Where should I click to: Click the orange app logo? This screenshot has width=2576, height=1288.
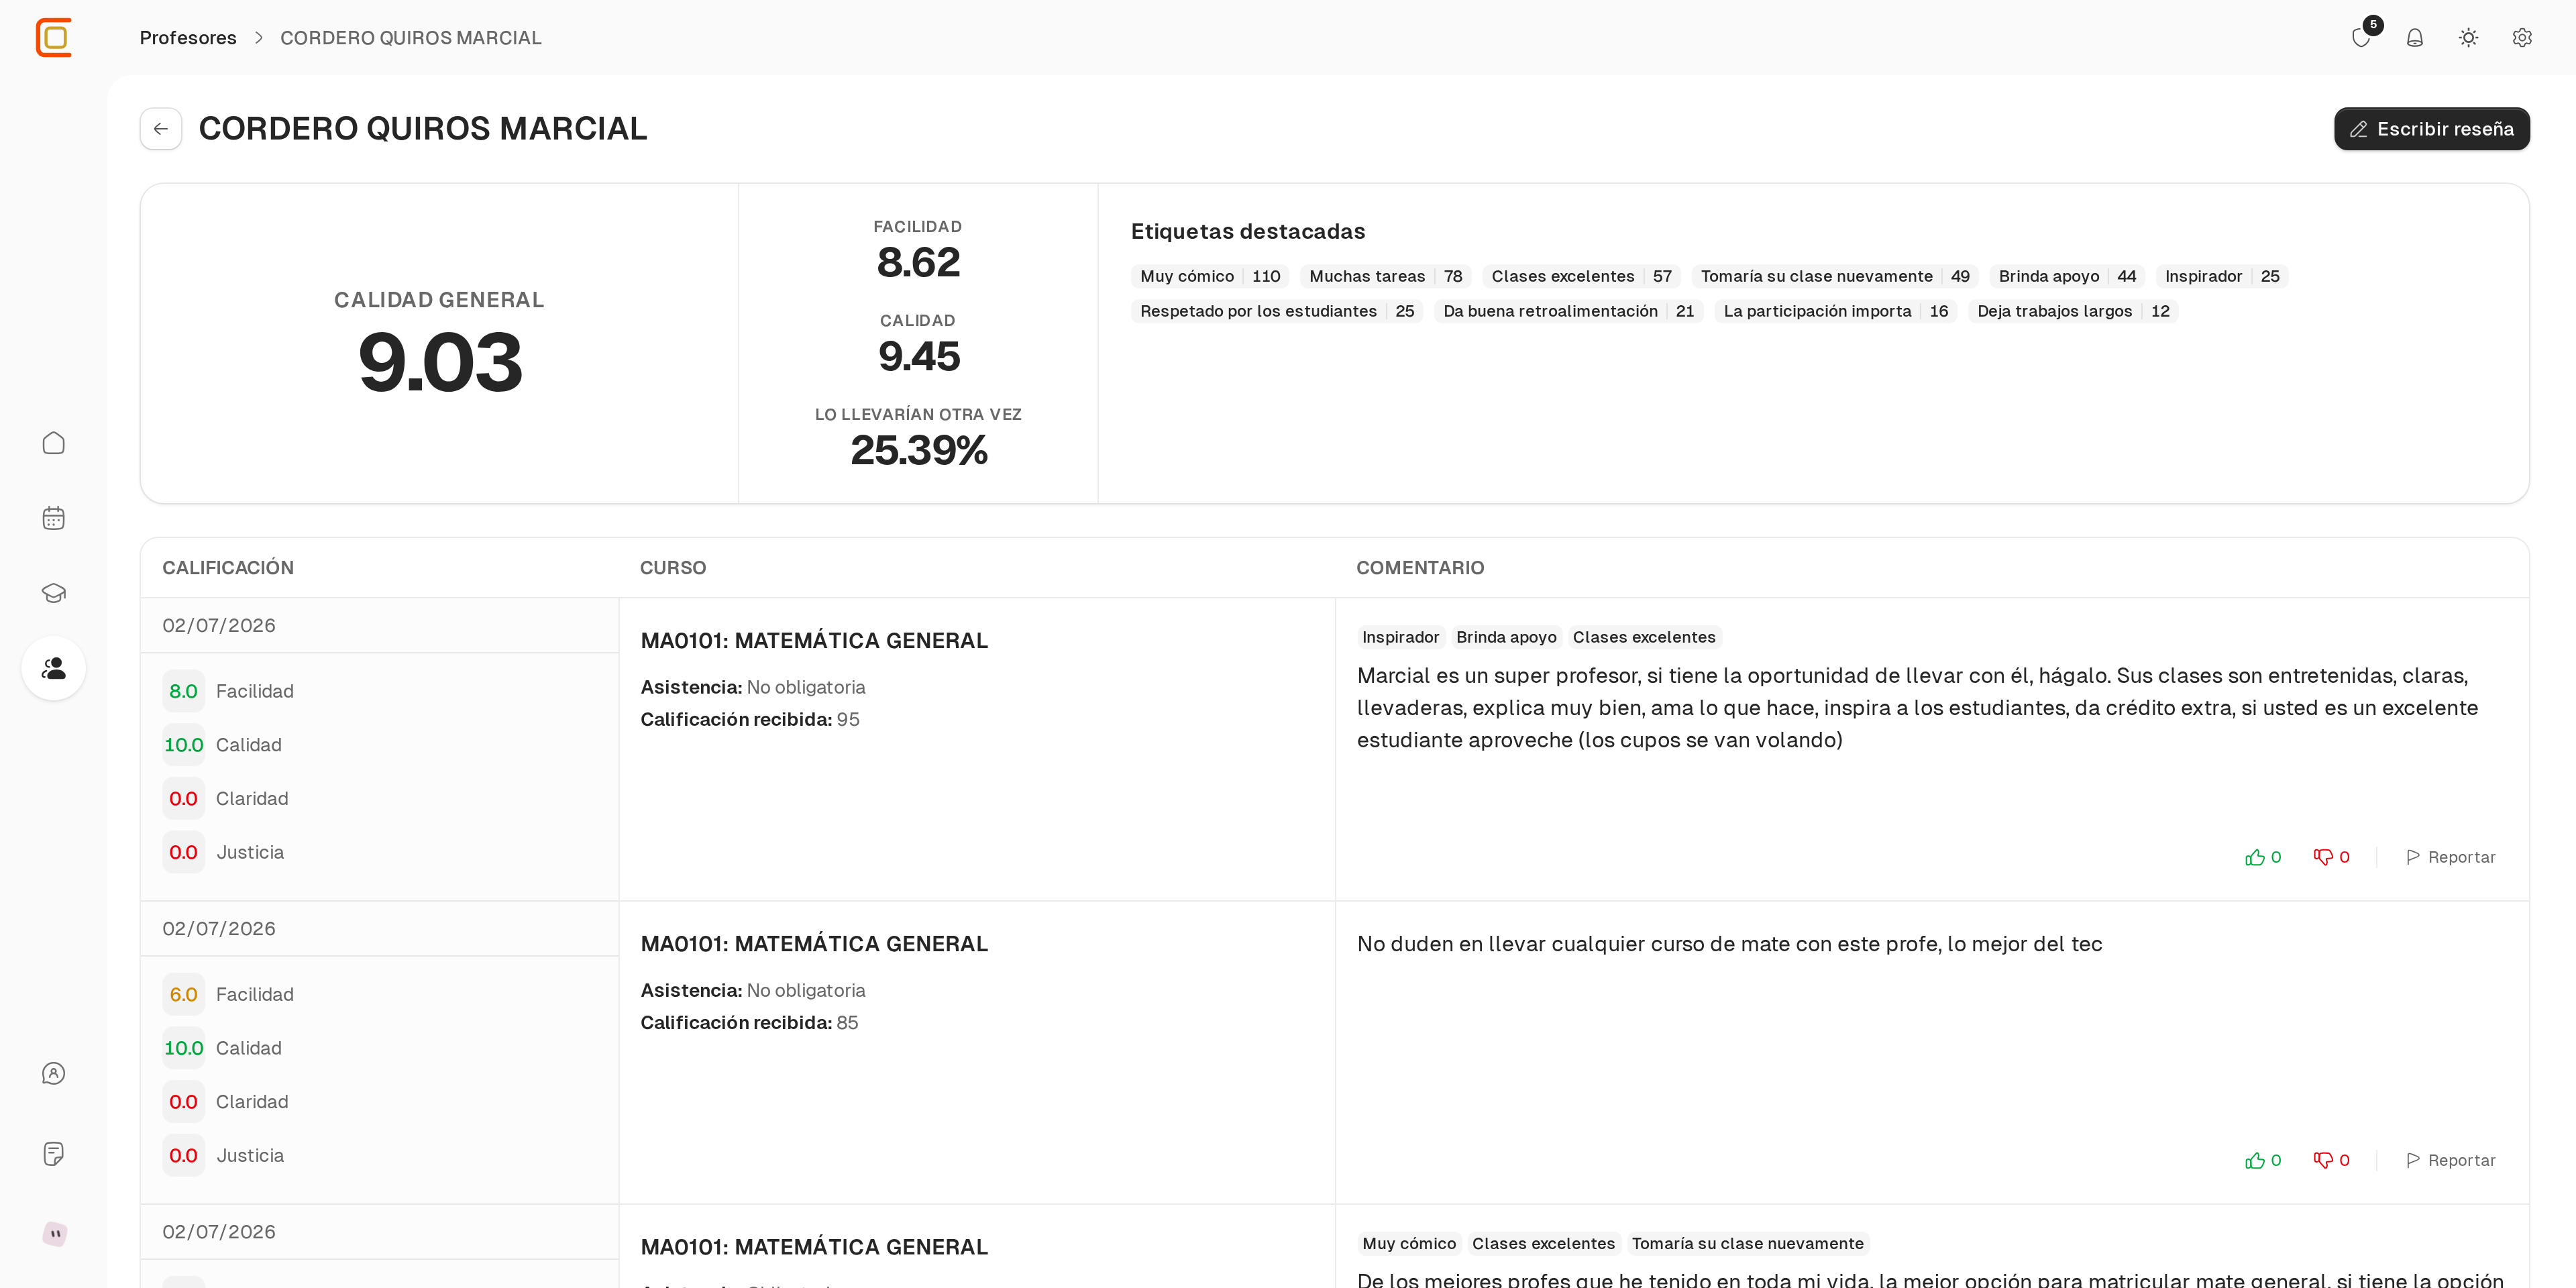54,38
